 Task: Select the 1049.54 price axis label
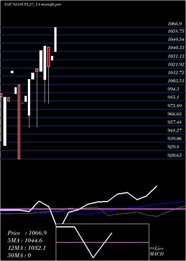176,40
